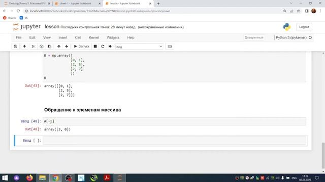Open the Chrome profile avatar

coord(314,11)
